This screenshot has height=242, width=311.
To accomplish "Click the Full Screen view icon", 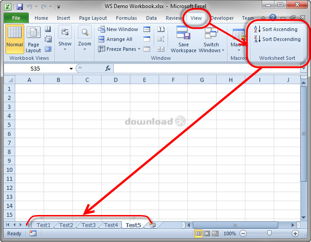I will pos(48,49).
